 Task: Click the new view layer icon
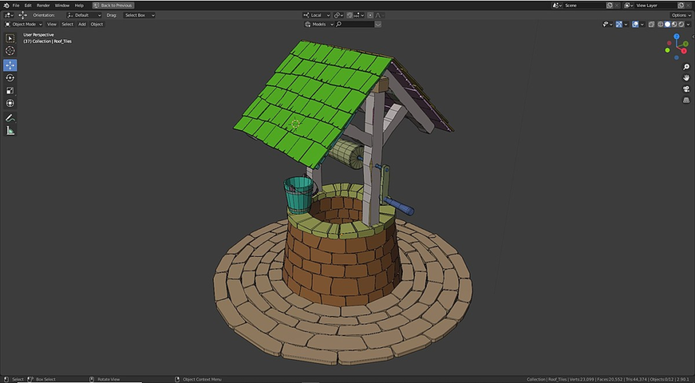pyautogui.click(x=681, y=5)
